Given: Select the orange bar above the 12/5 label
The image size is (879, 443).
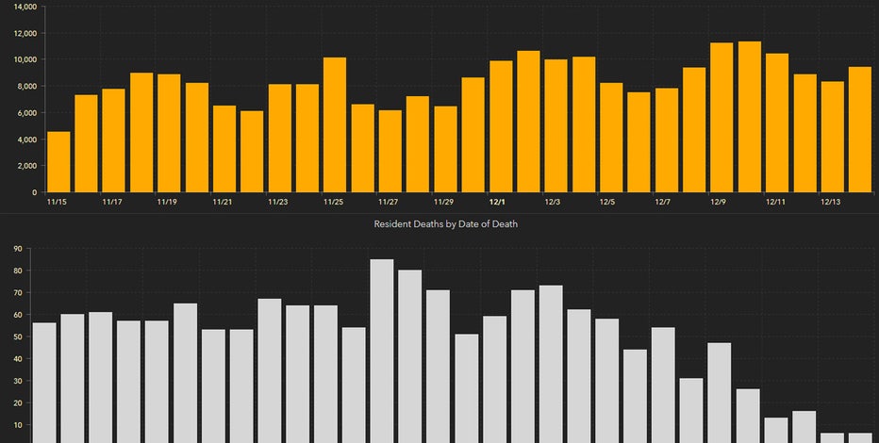Looking at the screenshot, I should click(x=611, y=138).
